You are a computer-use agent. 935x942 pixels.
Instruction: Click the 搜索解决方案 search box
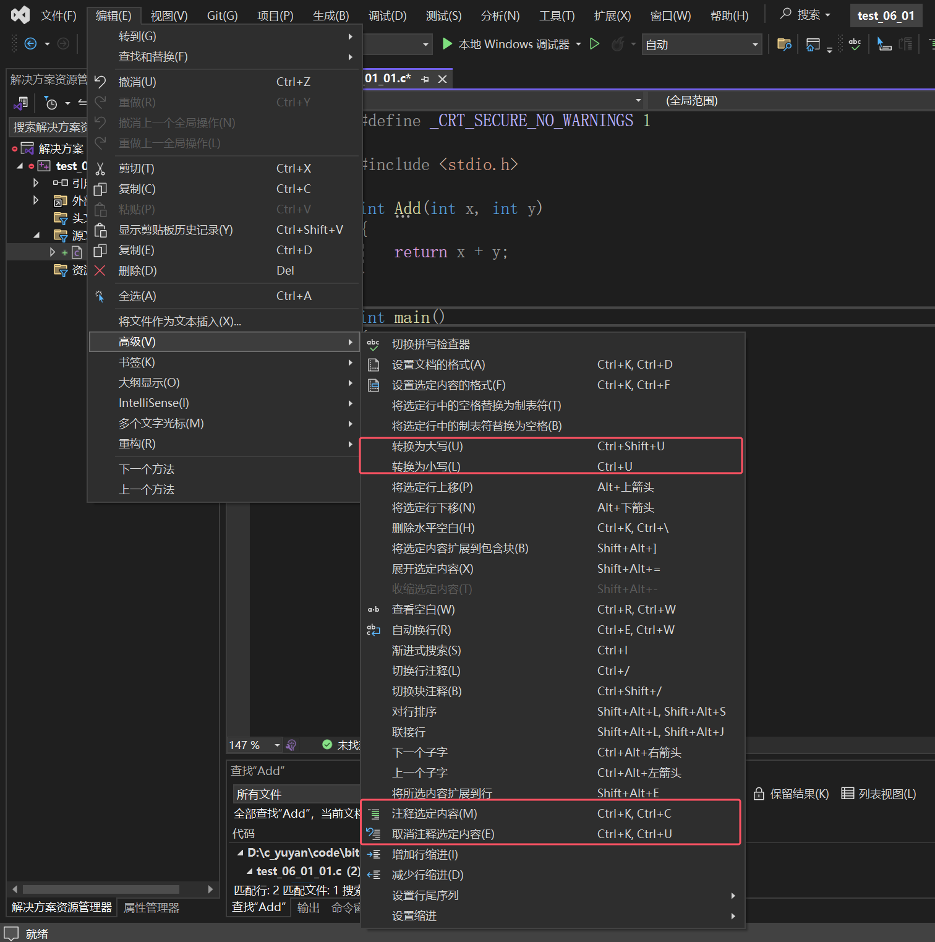pos(49,127)
